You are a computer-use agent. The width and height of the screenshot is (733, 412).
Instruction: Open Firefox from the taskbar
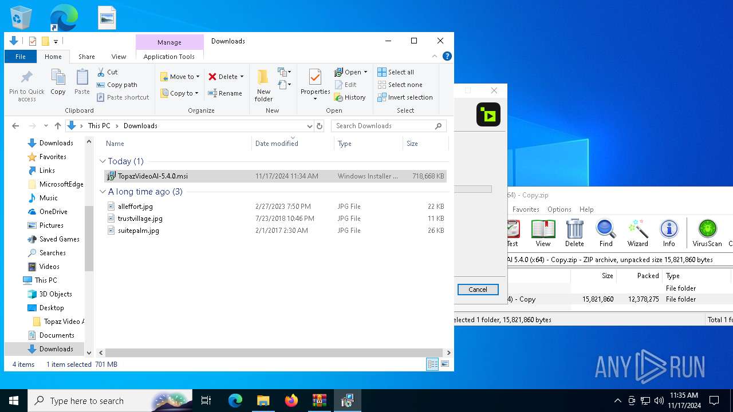click(291, 401)
